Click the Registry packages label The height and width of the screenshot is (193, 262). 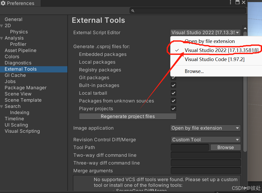[x=100, y=70]
